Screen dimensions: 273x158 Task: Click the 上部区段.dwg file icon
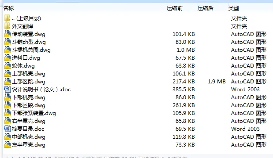point(7,82)
